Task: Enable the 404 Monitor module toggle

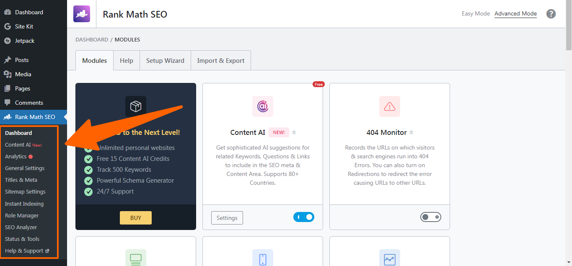Action: (x=431, y=217)
